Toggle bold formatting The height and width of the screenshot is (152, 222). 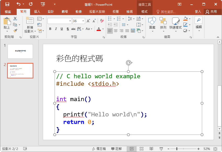[x=50, y=29]
